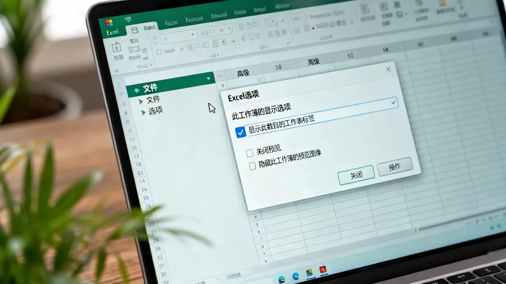Click the Windows colored logo icon
506x284 pixels.
pos(109,22)
